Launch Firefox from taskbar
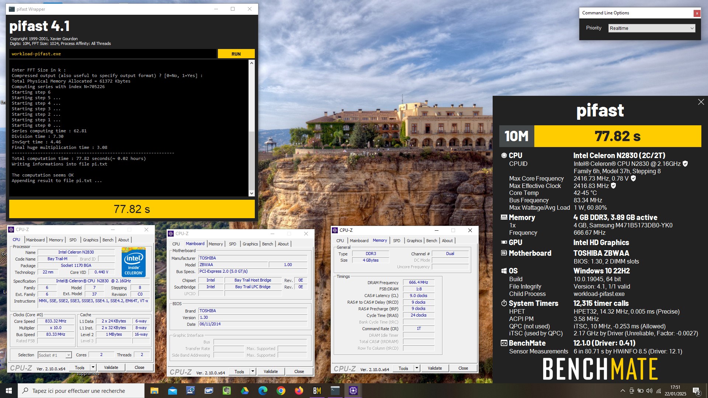The width and height of the screenshot is (708, 398). [299, 391]
